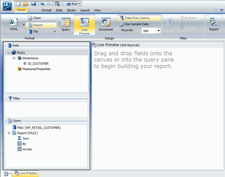The image size is (225, 177).
Task: Click the Measures/Properties cube icon
Action: tap(19, 69)
